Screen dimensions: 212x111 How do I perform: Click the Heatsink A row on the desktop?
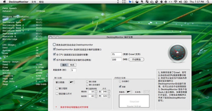coord(22,34)
